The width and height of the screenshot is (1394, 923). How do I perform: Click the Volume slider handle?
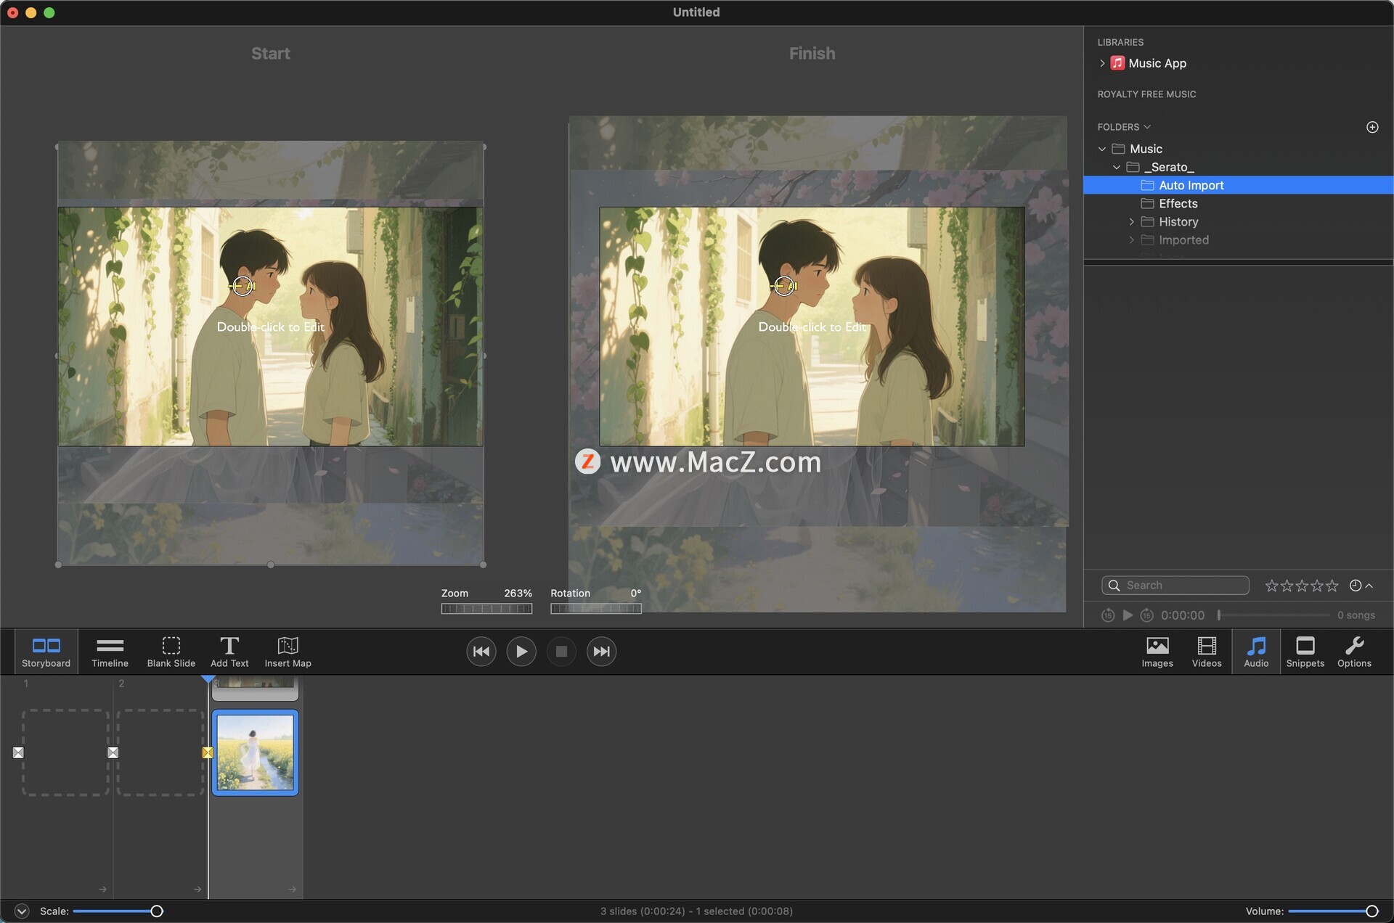tap(1371, 911)
